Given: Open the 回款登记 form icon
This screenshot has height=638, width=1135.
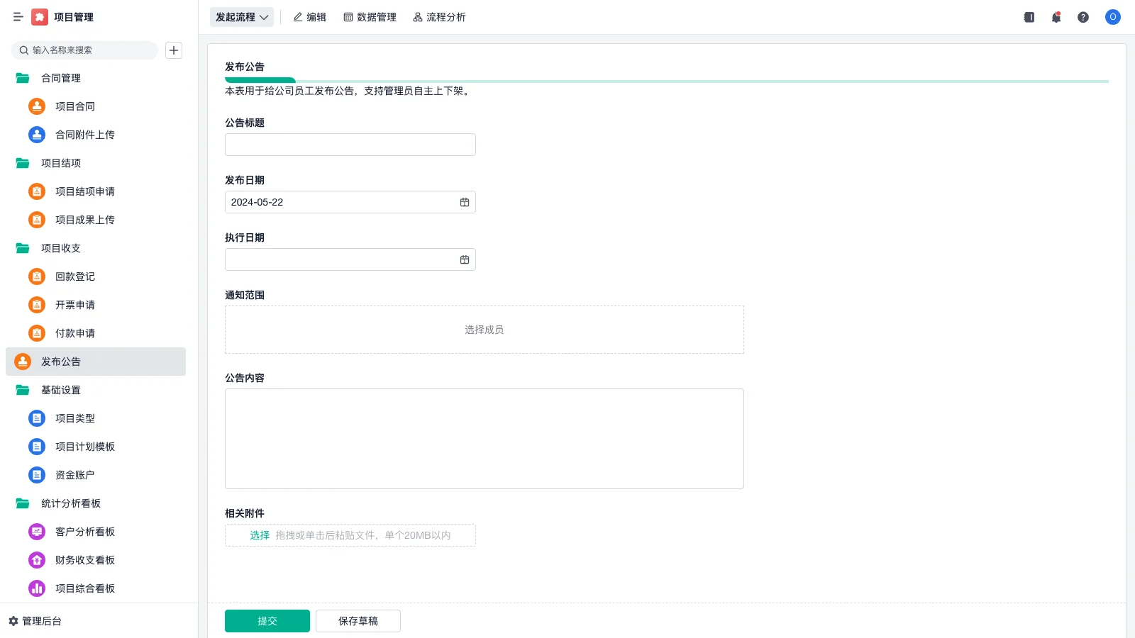Looking at the screenshot, I should [x=36, y=276].
